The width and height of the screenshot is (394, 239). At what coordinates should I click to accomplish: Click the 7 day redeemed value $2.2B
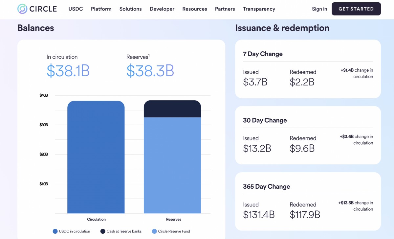[302, 82]
